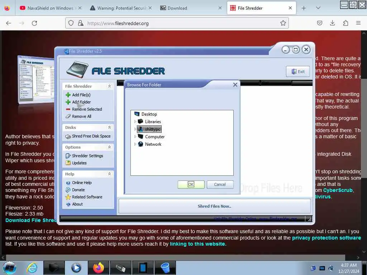The height and width of the screenshot is (275, 367).
Task: Expand the Libraries tree node
Action: 135,122
